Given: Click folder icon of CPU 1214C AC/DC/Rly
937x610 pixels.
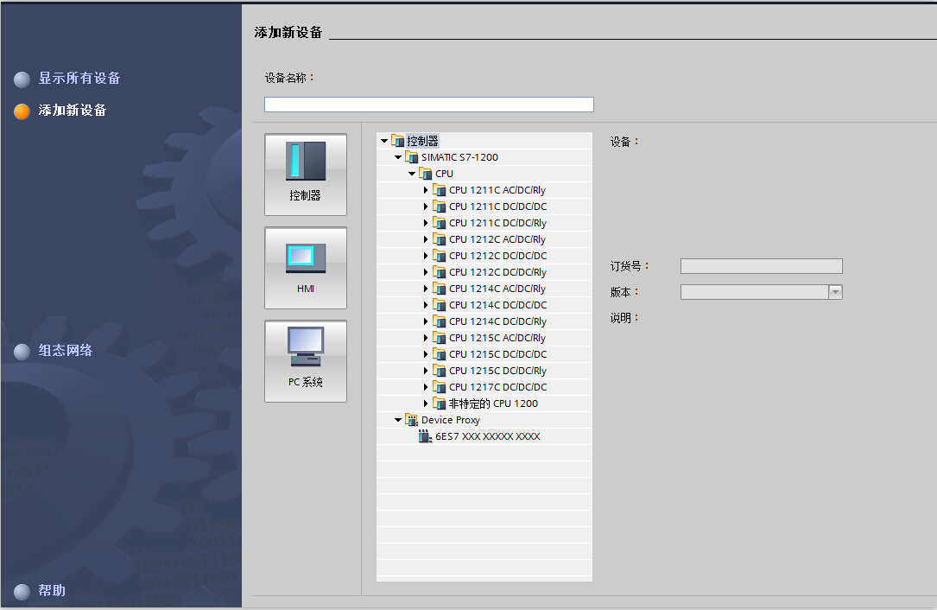Looking at the screenshot, I should pos(440,289).
